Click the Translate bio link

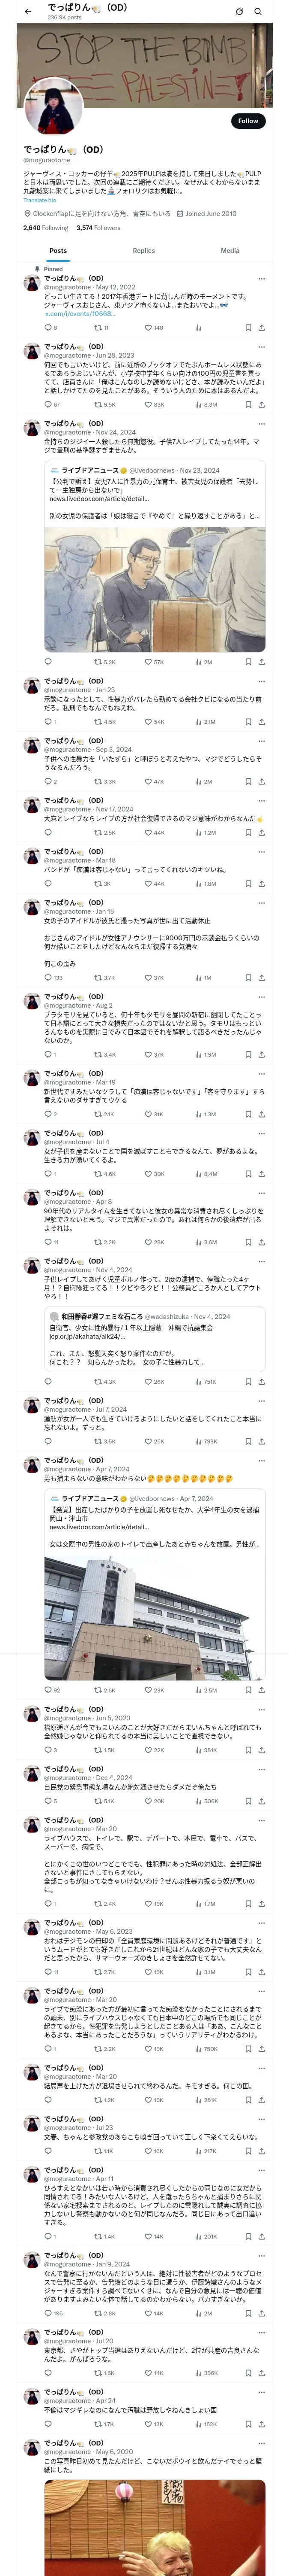40,200
